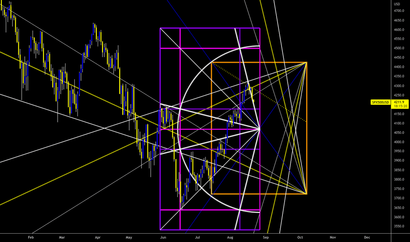Screen dimensions: 410x242
Task: Click the 4700.0 price axis label
Action: pos(399,11)
